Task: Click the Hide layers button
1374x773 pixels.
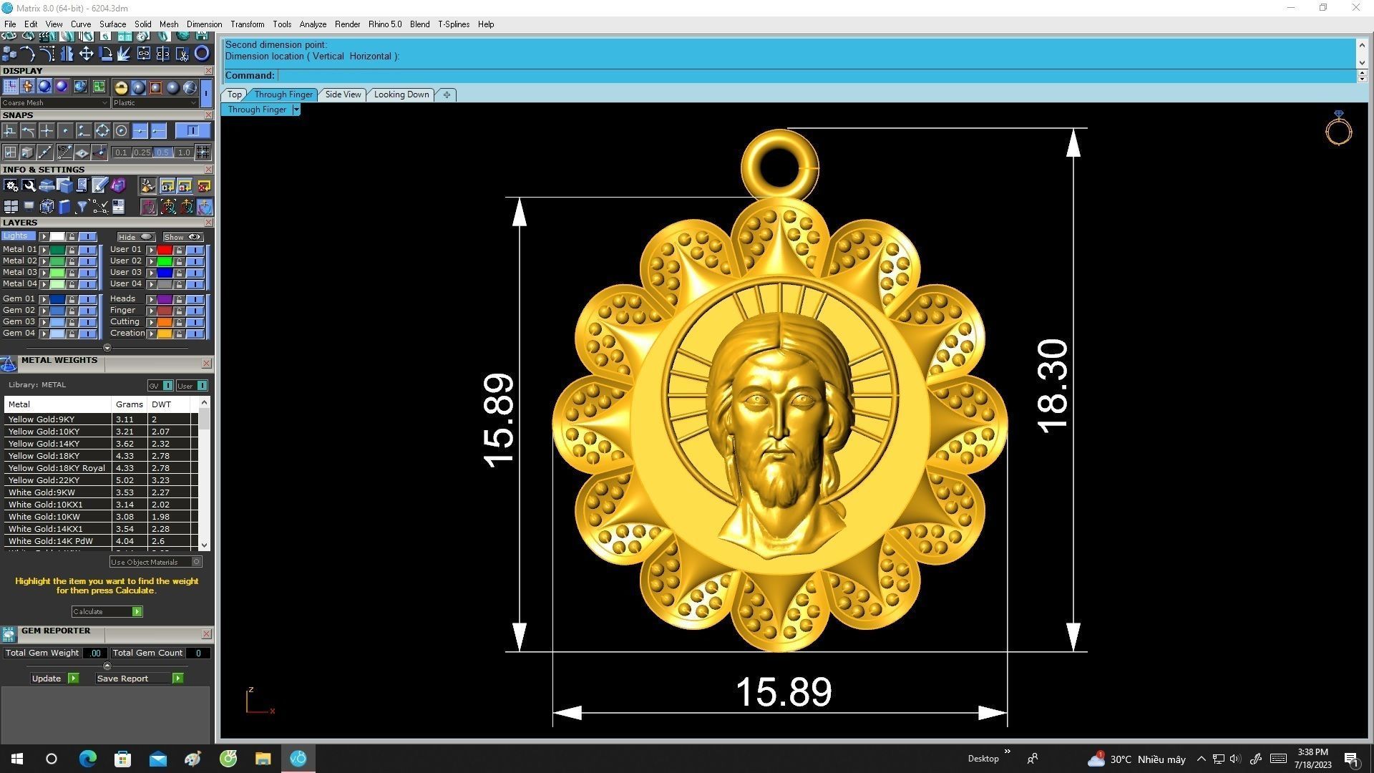Action: [x=136, y=237]
